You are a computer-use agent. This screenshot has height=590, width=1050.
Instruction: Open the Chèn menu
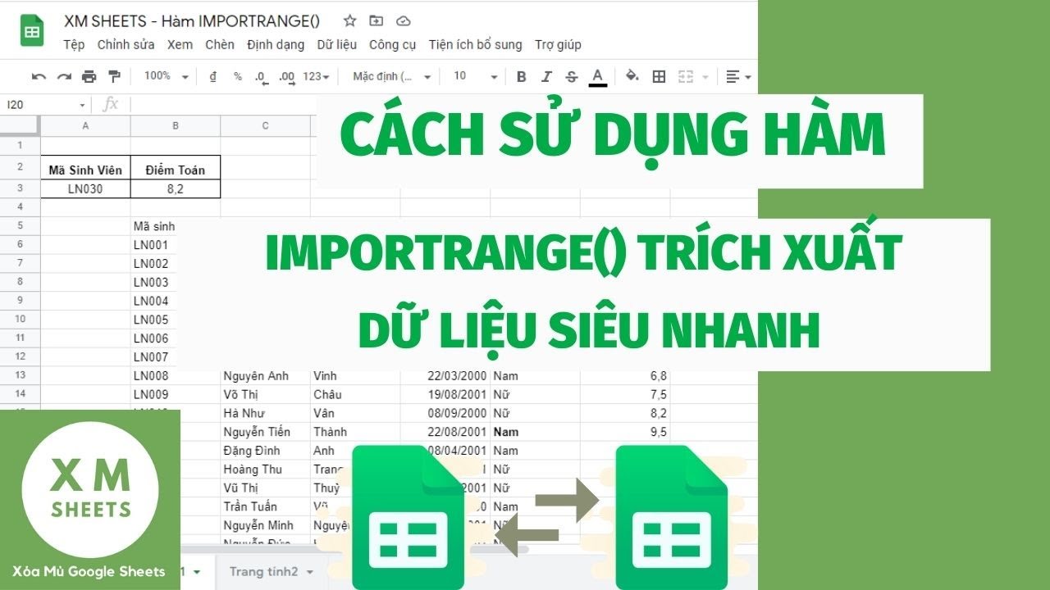(220, 44)
